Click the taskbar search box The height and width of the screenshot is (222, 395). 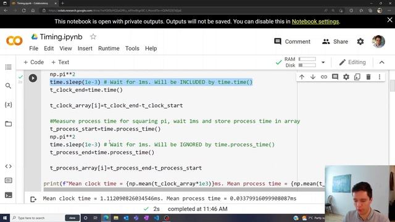(x=37, y=218)
